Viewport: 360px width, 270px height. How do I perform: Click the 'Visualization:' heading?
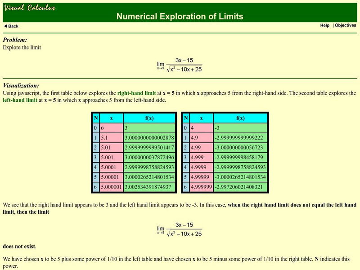[x=21, y=85]
